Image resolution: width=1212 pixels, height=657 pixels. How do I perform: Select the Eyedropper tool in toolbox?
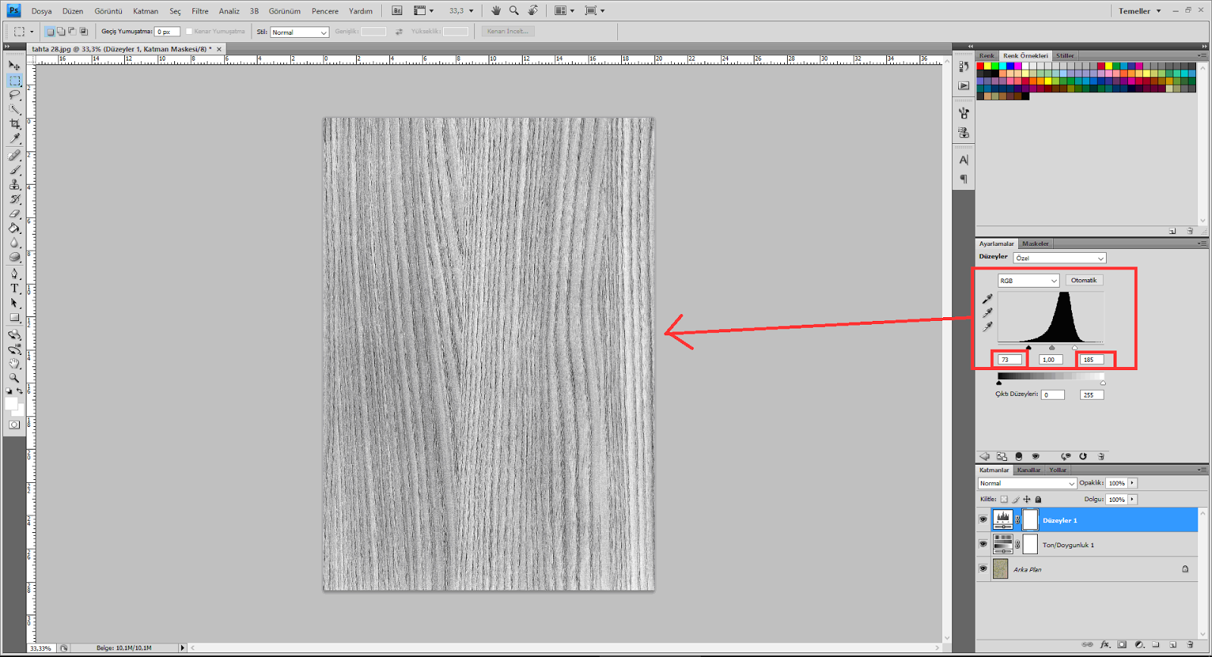tap(14, 139)
